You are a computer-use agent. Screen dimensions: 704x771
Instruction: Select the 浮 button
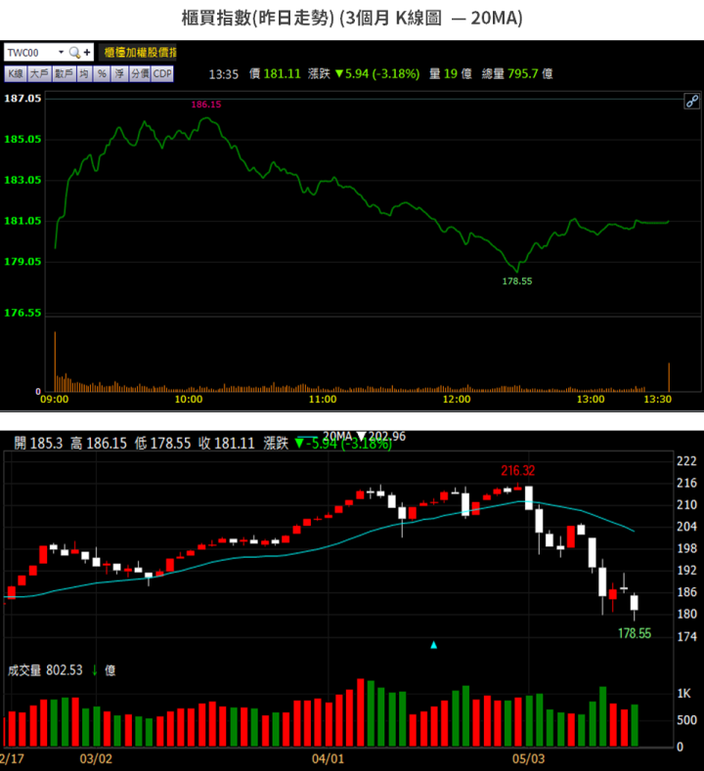[x=119, y=73]
